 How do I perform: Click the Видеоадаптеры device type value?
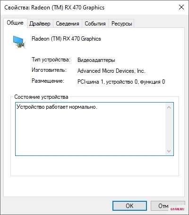point(96,60)
